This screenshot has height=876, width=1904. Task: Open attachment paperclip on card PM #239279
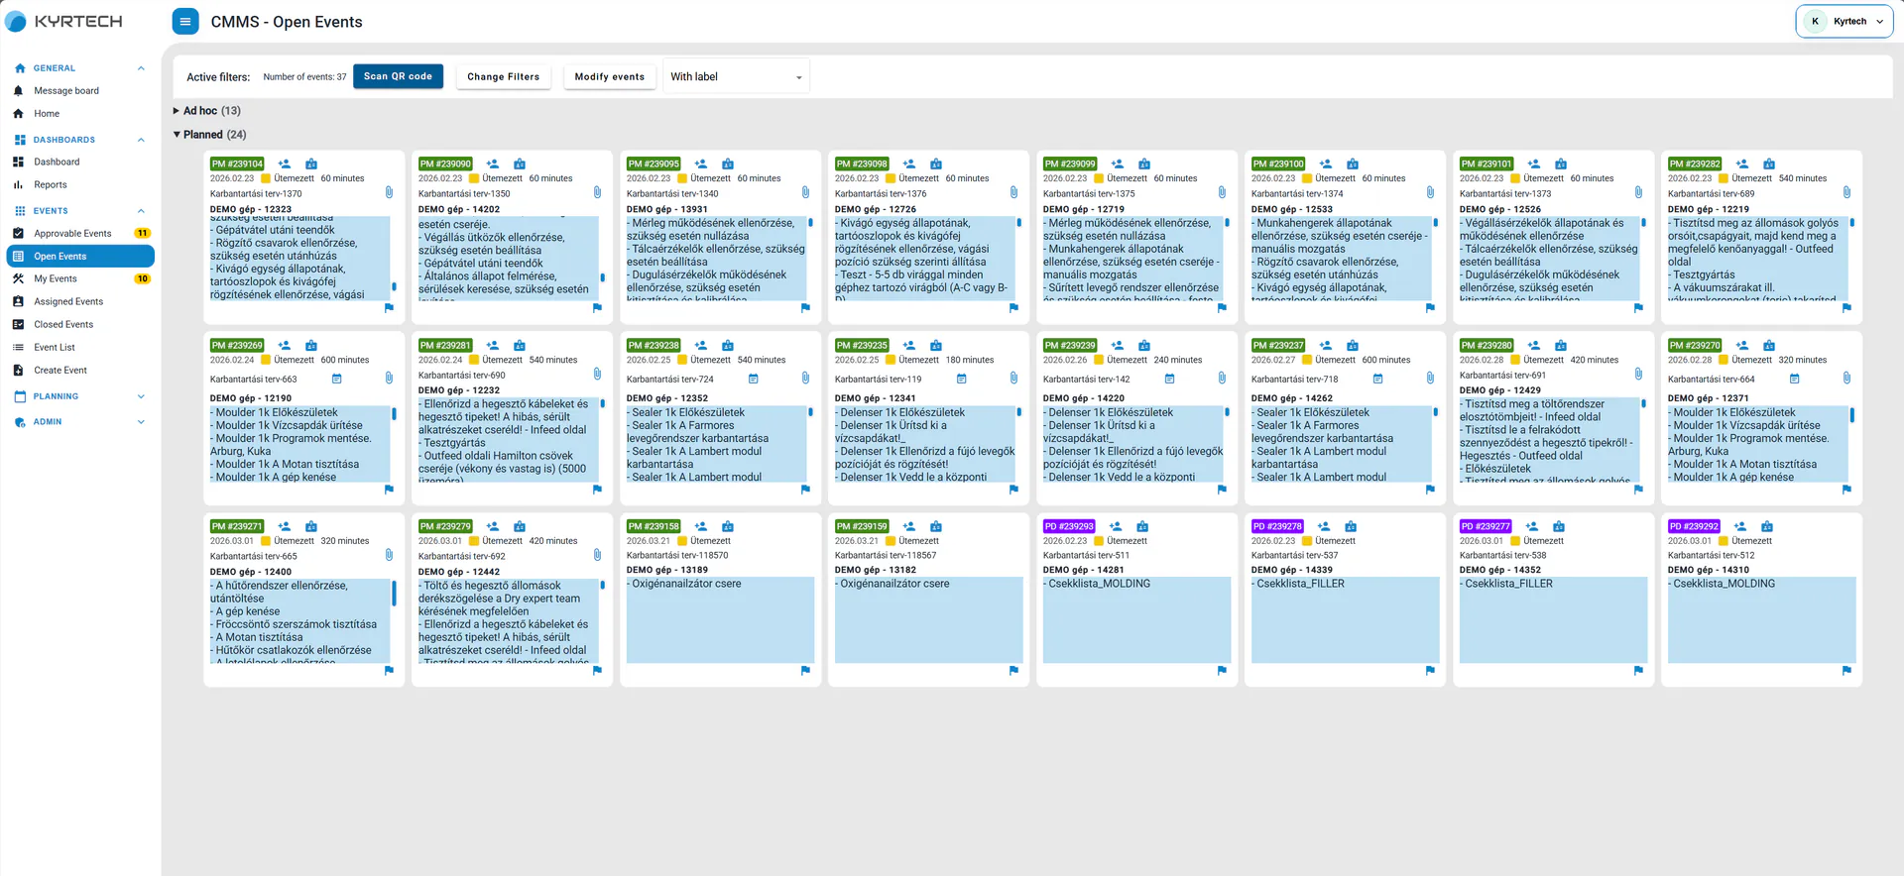[597, 555]
